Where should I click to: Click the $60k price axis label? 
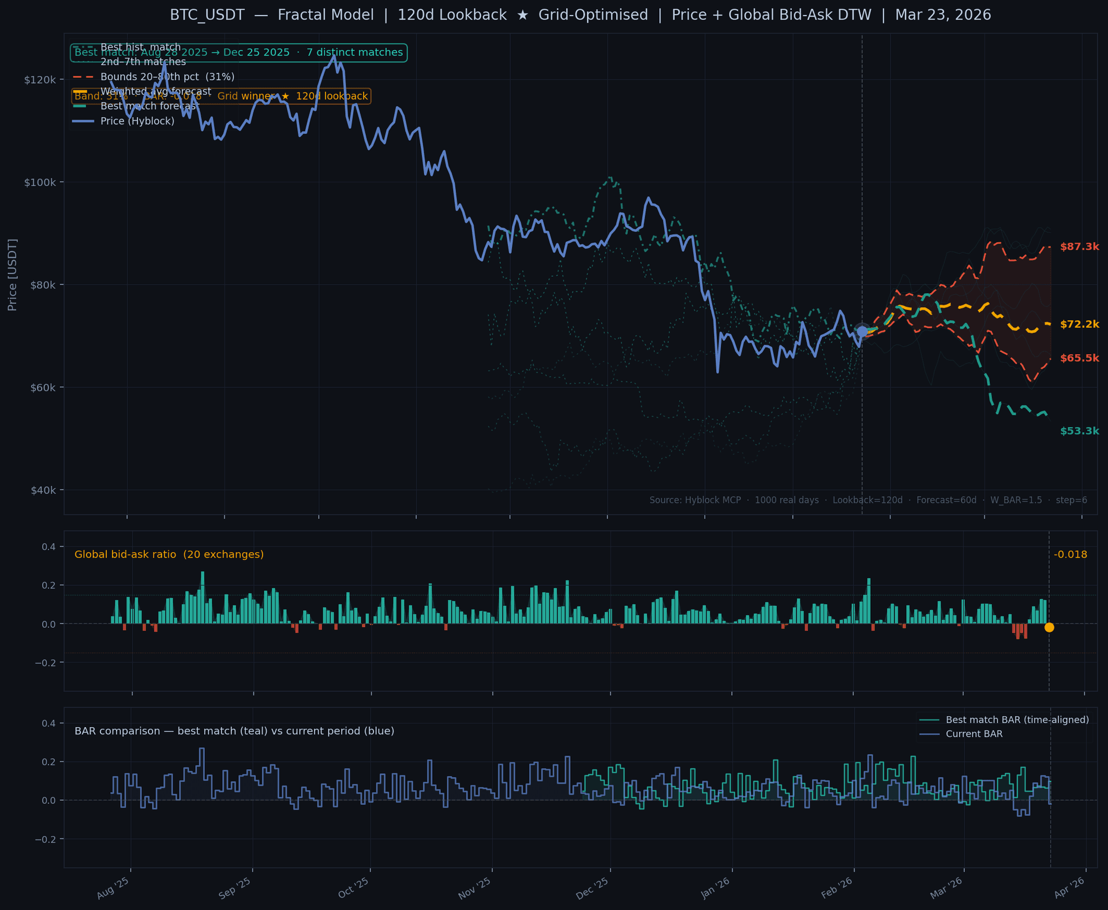point(43,388)
